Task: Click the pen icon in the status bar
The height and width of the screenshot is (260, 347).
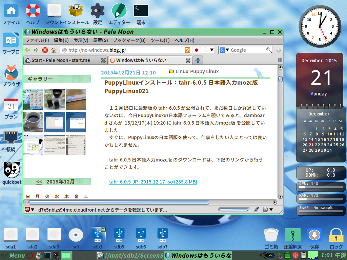Action: tap(256, 210)
